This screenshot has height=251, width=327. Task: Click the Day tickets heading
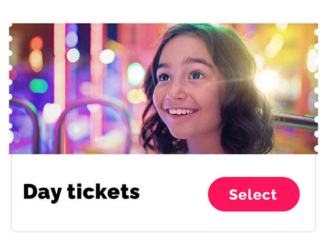[81, 192]
